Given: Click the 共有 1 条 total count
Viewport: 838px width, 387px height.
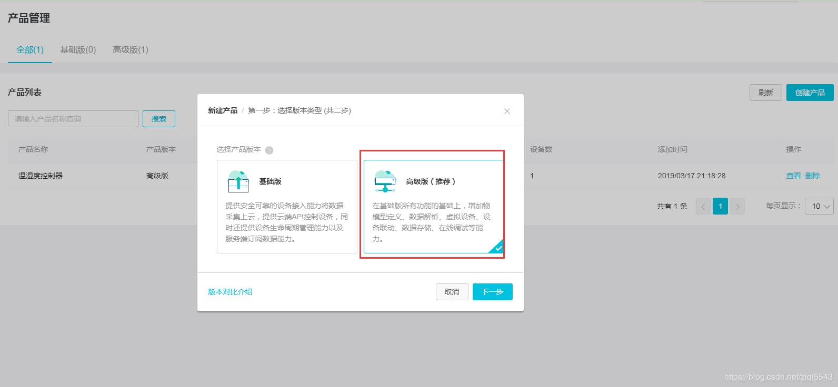Looking at the screenshot, I should (672, 206).
